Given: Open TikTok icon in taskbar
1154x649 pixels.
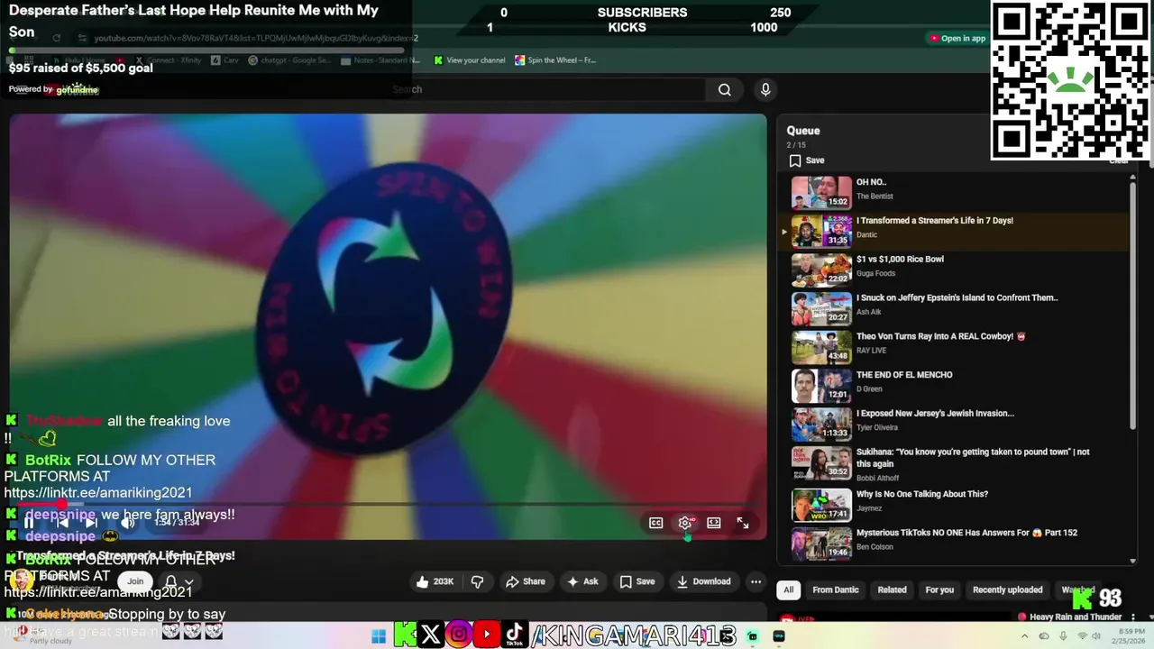Looking at the screenshot, I should [515, 635].
